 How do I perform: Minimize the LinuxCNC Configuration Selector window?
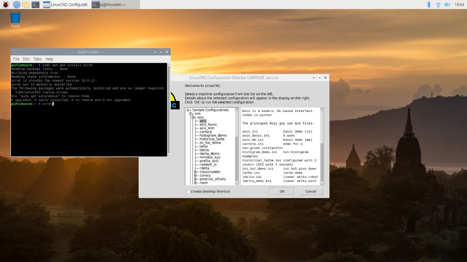coord(314,78)
